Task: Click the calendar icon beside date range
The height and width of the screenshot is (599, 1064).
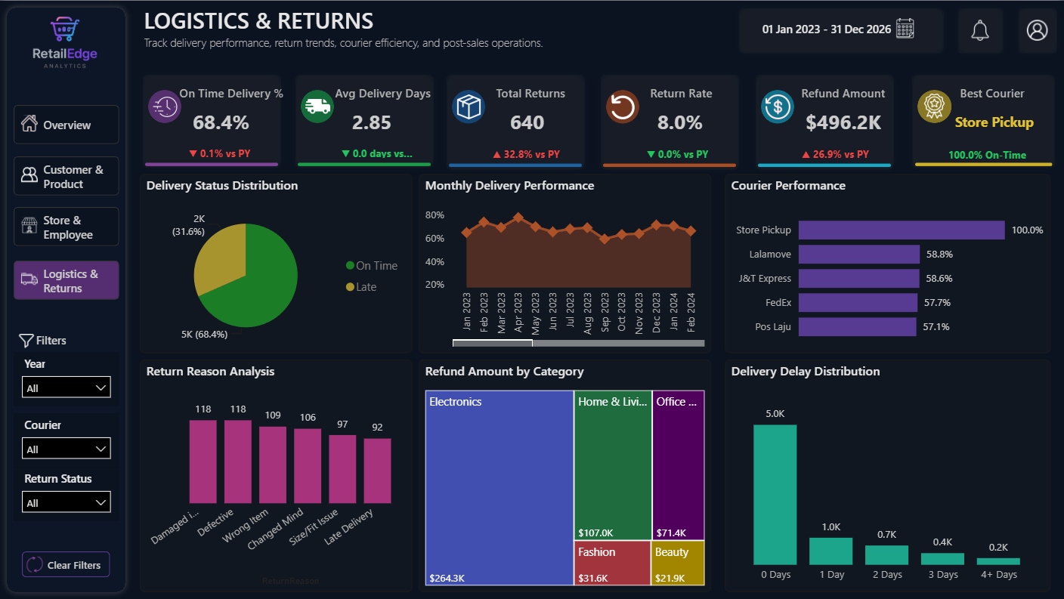Action: [x=905, y=29]
